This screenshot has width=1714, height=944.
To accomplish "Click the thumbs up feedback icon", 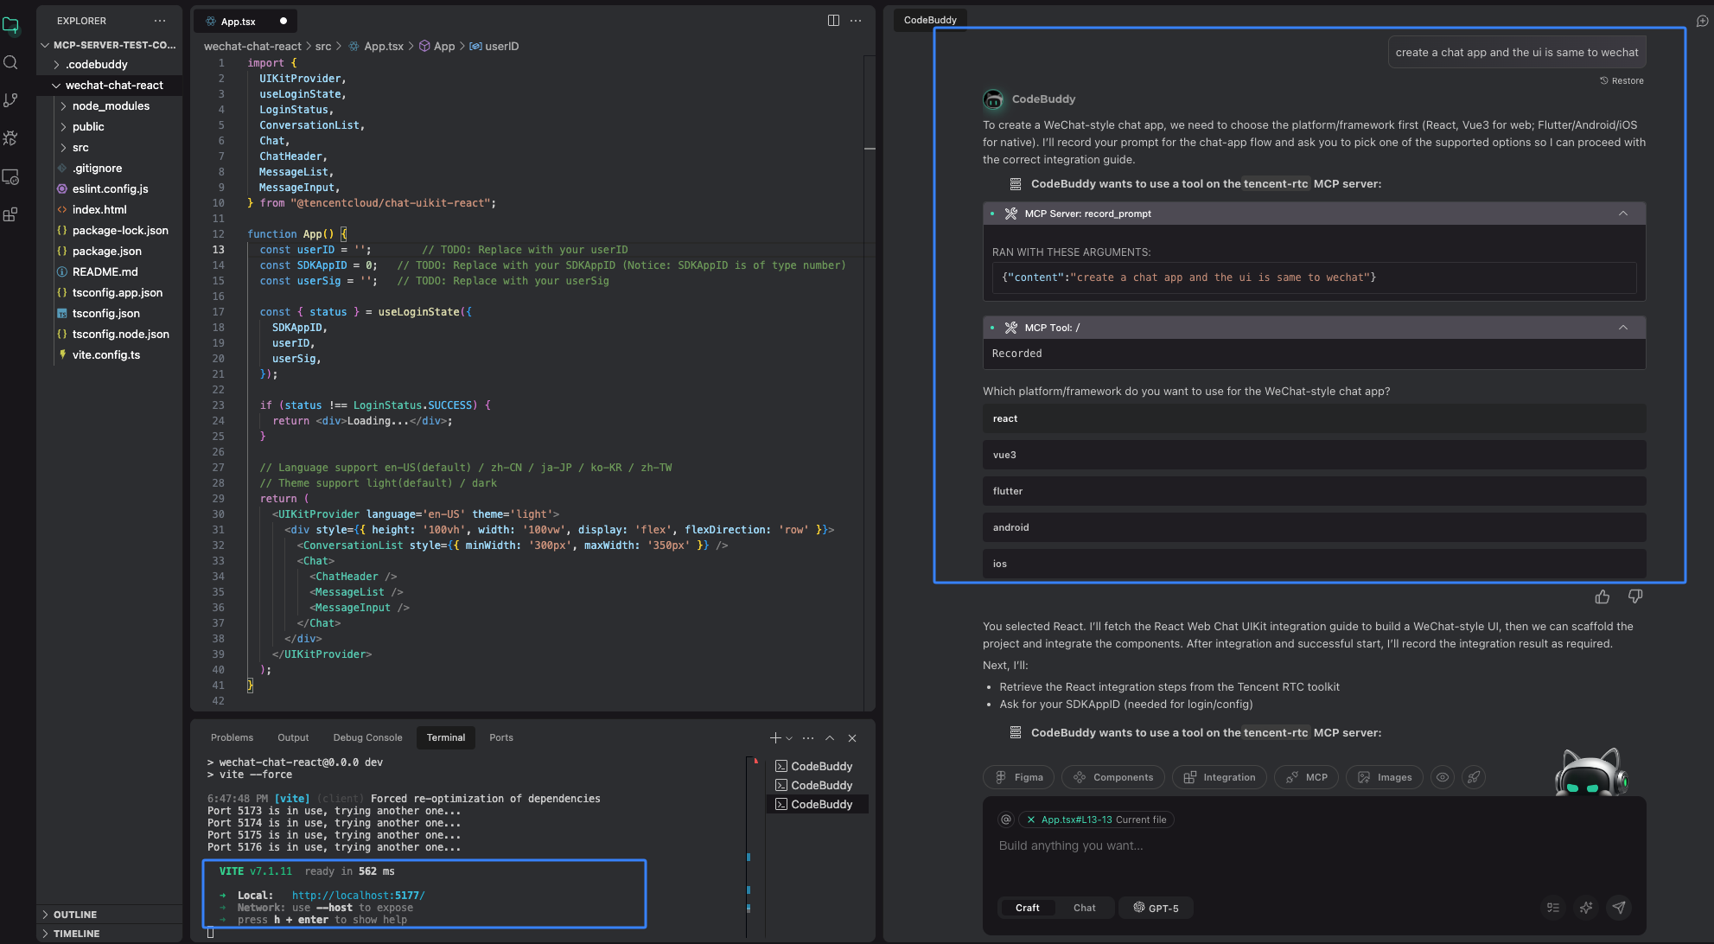I will (x=1602, y=596).
